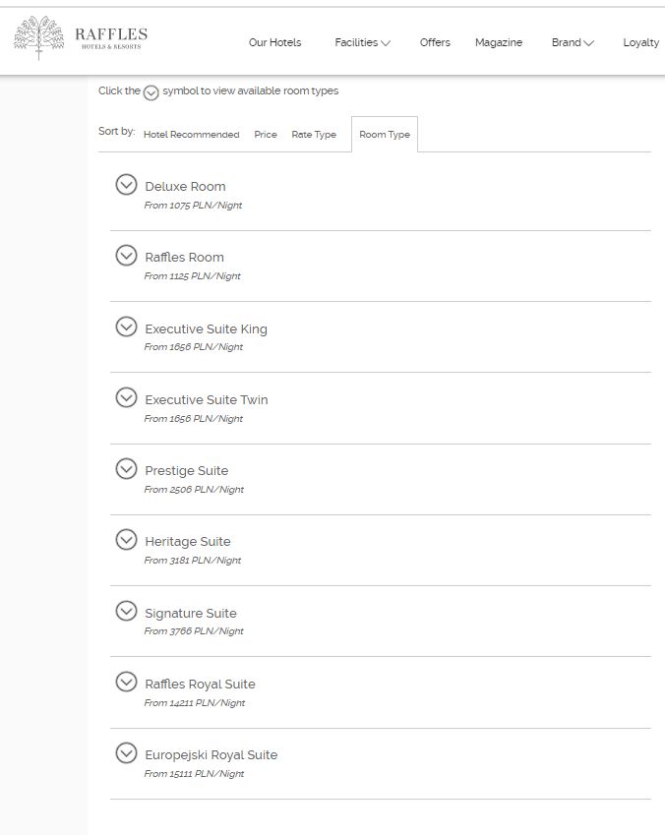Screen dimensions: 665x835
Task: Expand the Raffles Royal Suite chevron icon
Action: coord(126,682)
